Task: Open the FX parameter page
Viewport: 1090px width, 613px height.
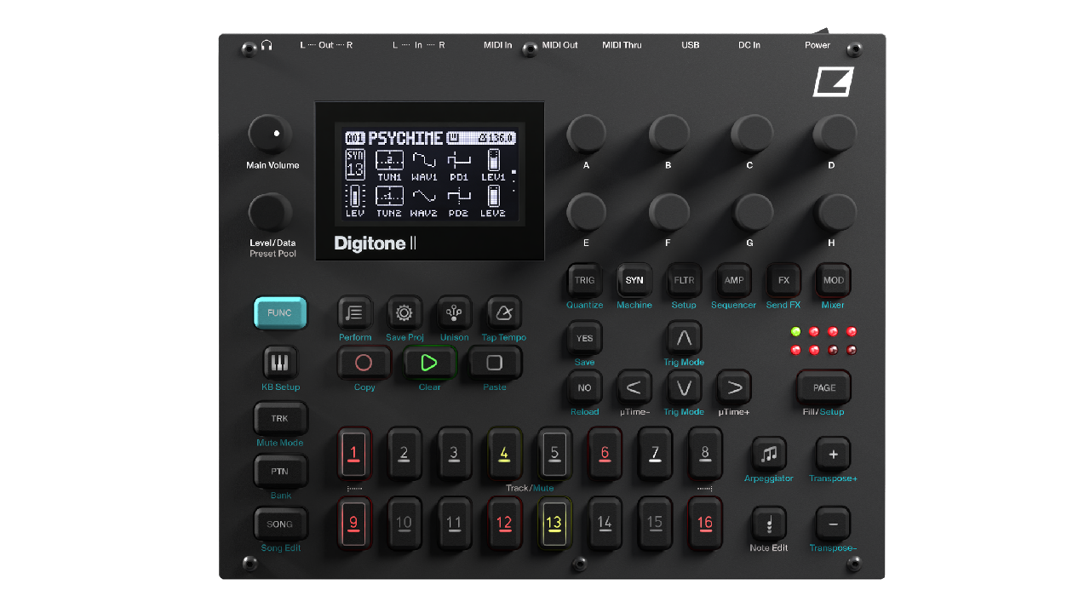Action: [x=783, y=280]
